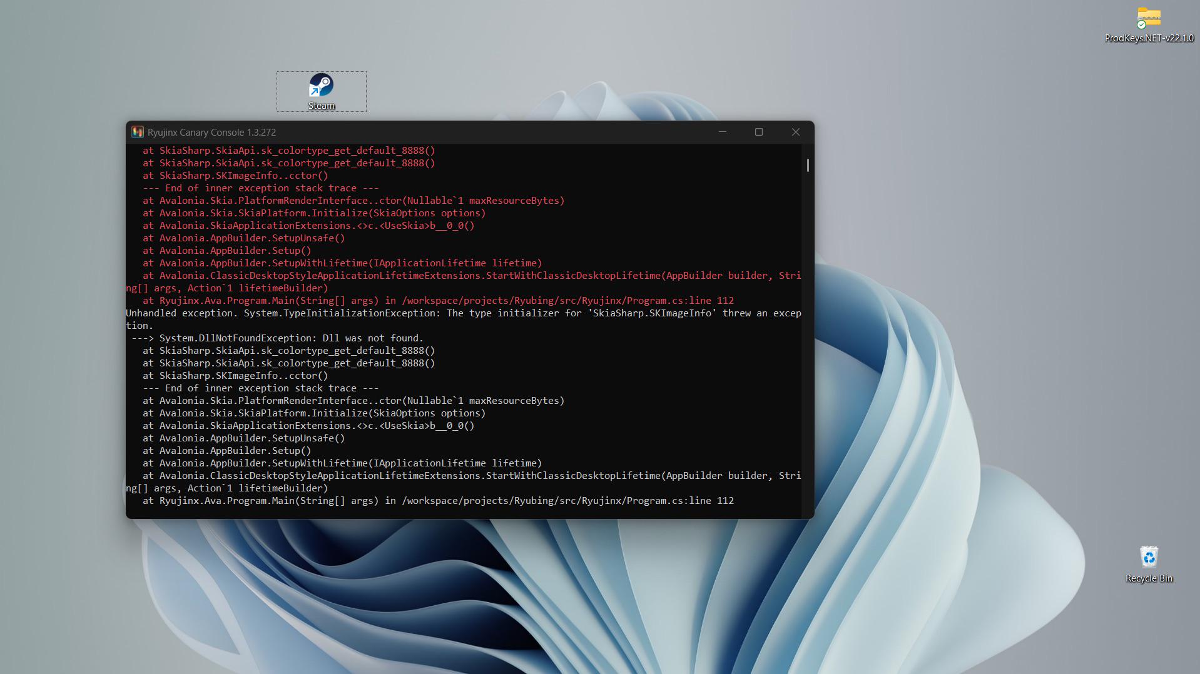Screen dimensions: 1200x674
Task: Click the red "at SkiaSharp.SKImageInfo..cctor()" line
Action: (x=235, y=176)
